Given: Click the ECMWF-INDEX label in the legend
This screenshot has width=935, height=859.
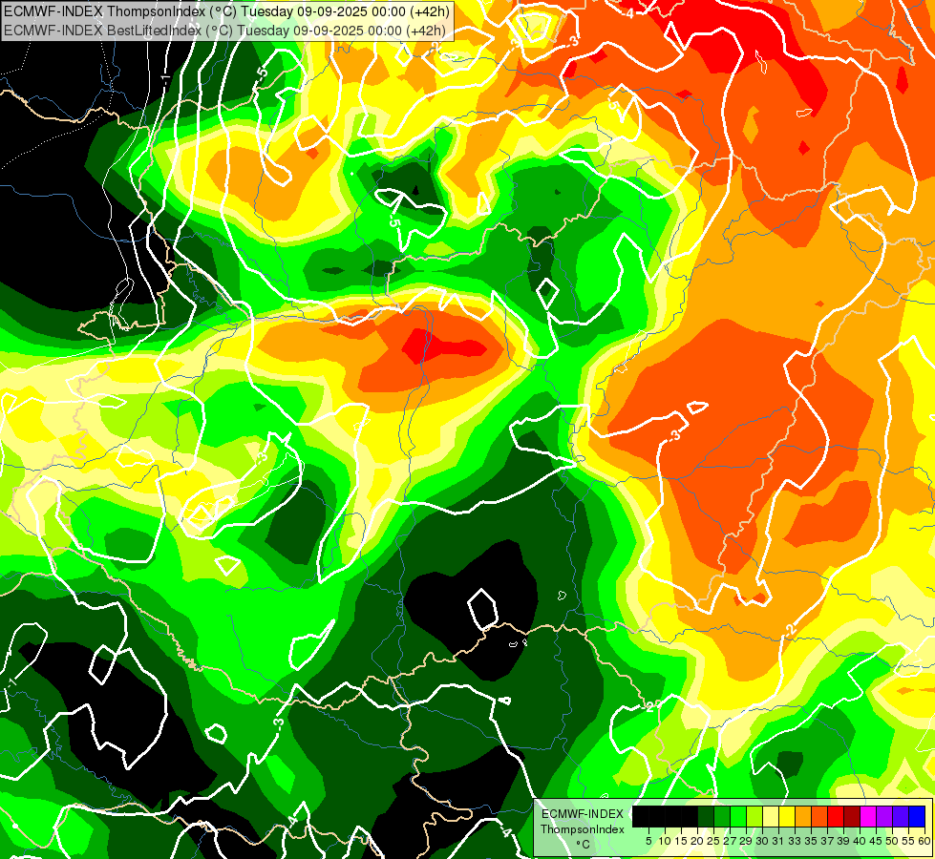Looking at the screenshot, I should click(x=583, y=814).
